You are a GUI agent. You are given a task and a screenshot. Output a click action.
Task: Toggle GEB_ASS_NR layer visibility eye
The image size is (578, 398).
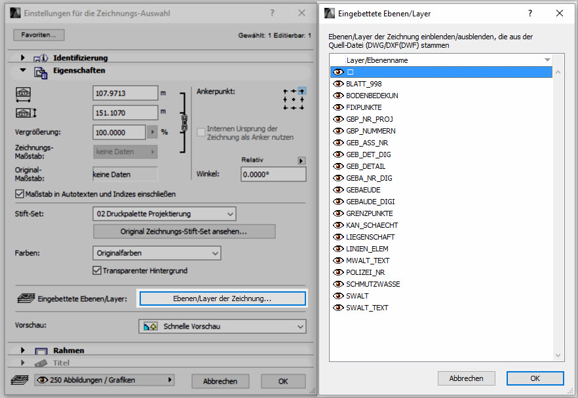(x=338, y=143)
